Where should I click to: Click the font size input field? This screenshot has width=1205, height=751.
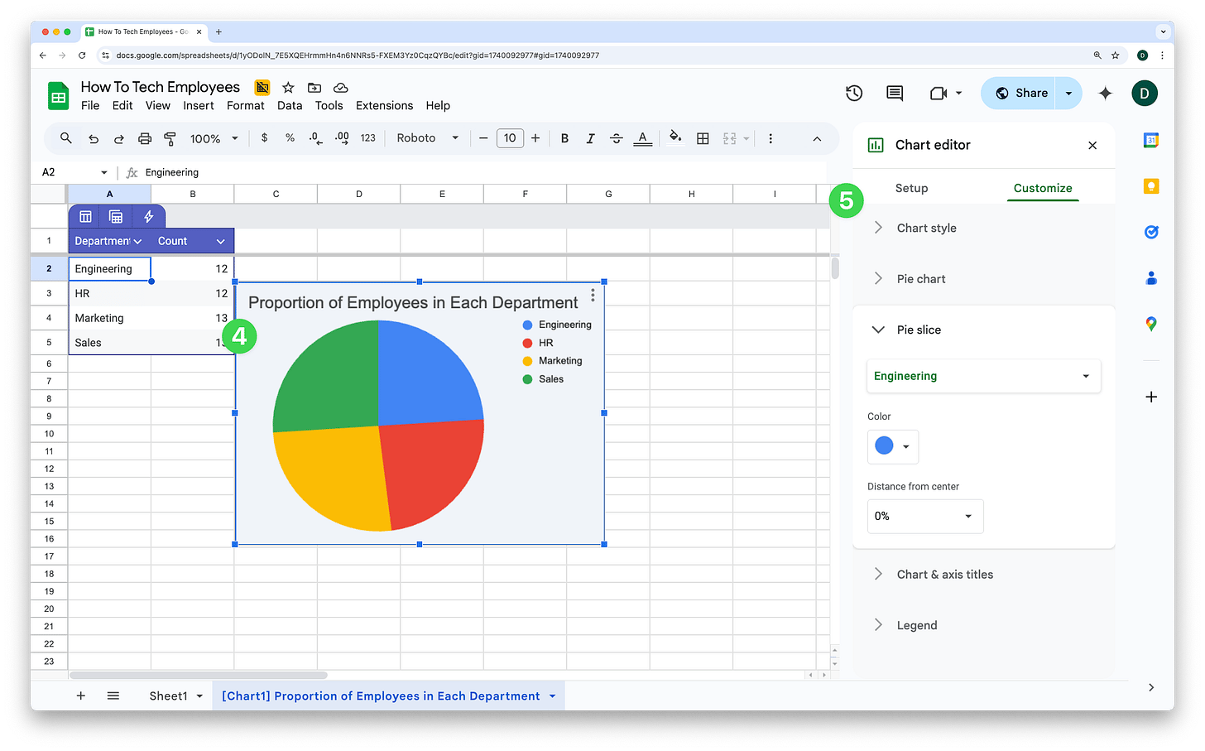(510, 138)
